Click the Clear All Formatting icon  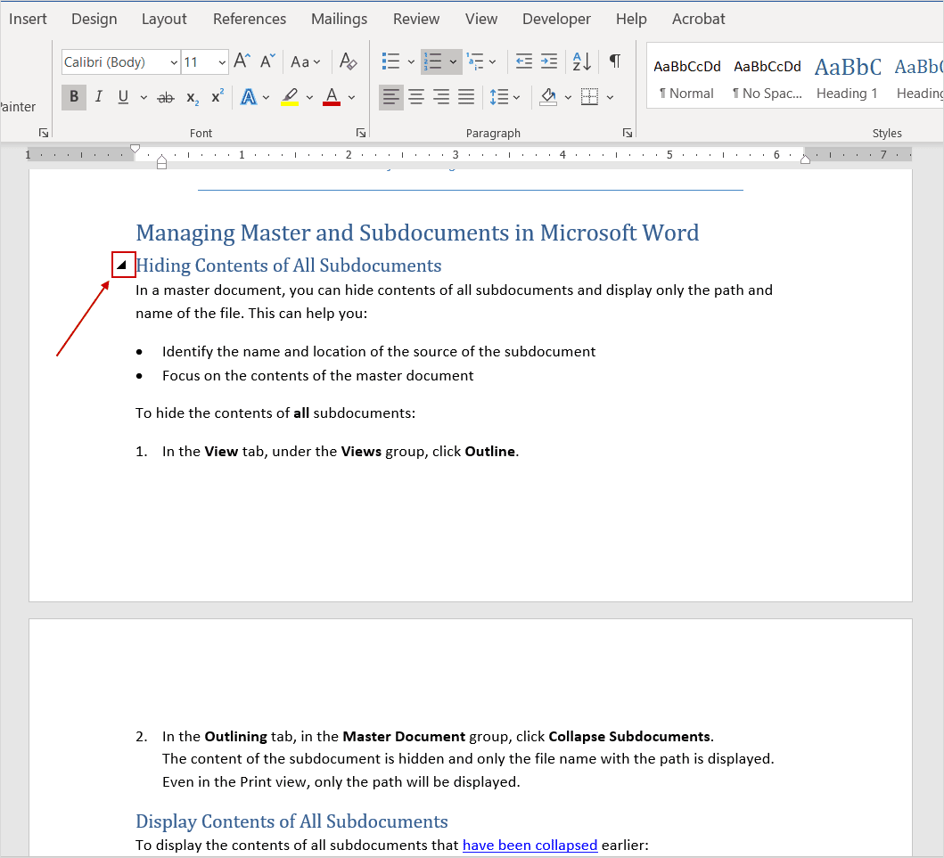(x=348, y=61)
